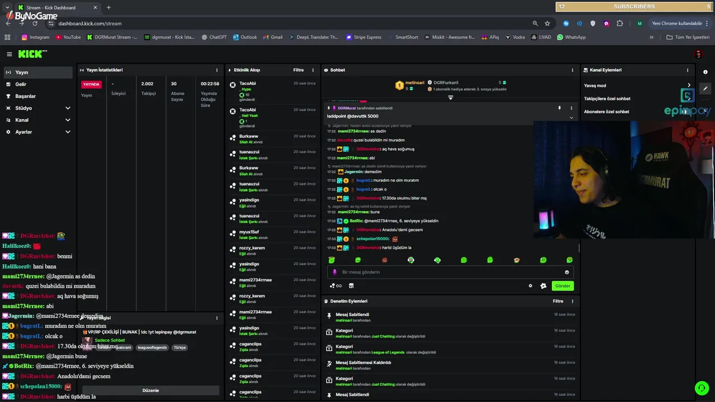Click the pencil edit icon on right rail
Viewport: 715px width, 402px height.
pos(706,88)
